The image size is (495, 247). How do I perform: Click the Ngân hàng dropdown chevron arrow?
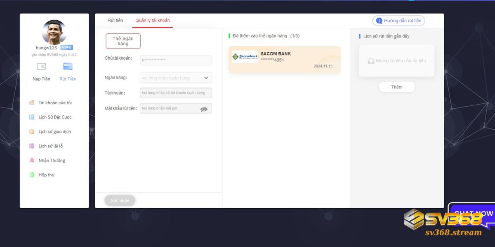[206, 78]
